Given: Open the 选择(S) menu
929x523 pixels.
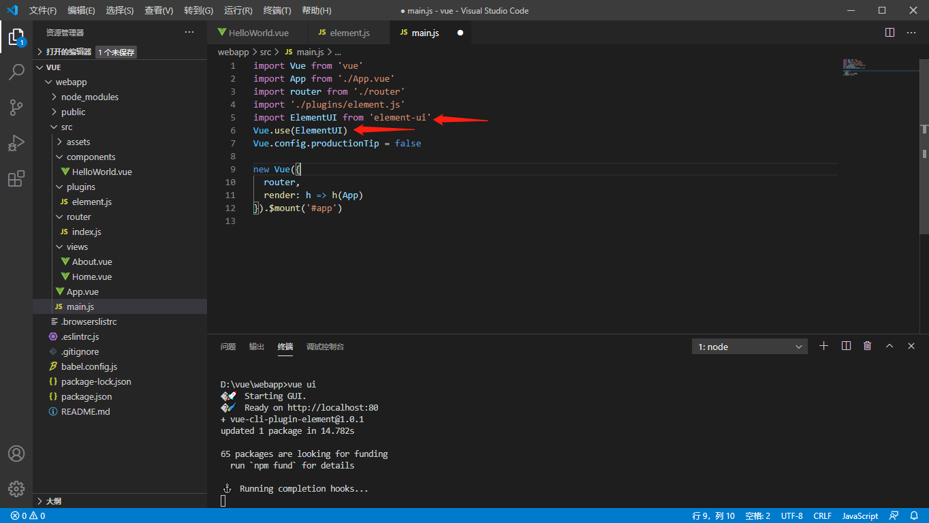Looking at the screenshot, I should (120, 10).
